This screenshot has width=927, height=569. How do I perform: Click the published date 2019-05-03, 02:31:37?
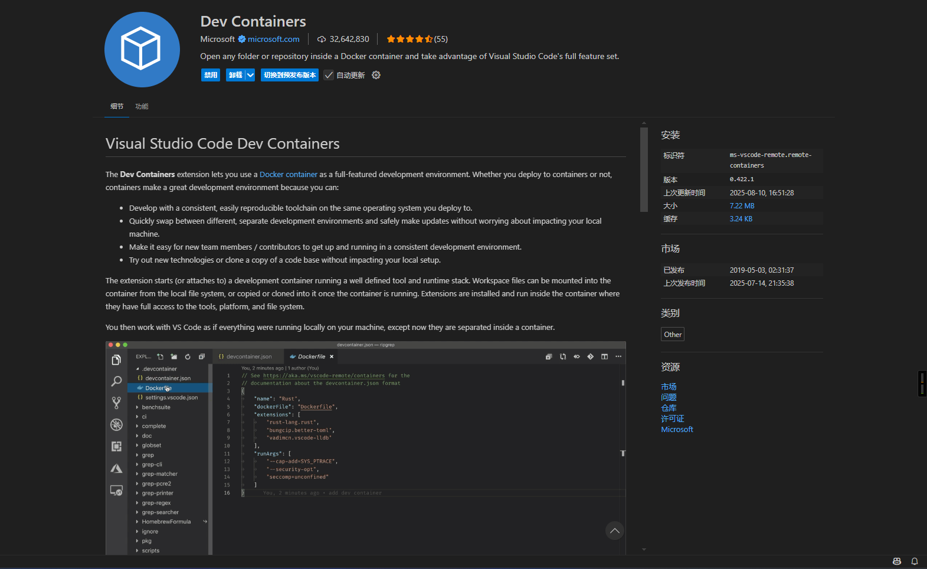(x=762, y=270)
